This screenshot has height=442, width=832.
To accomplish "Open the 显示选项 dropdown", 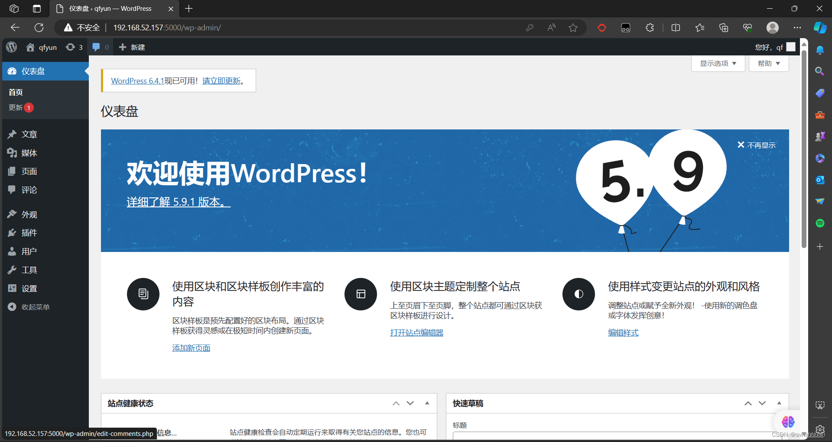I will point(717,63).
